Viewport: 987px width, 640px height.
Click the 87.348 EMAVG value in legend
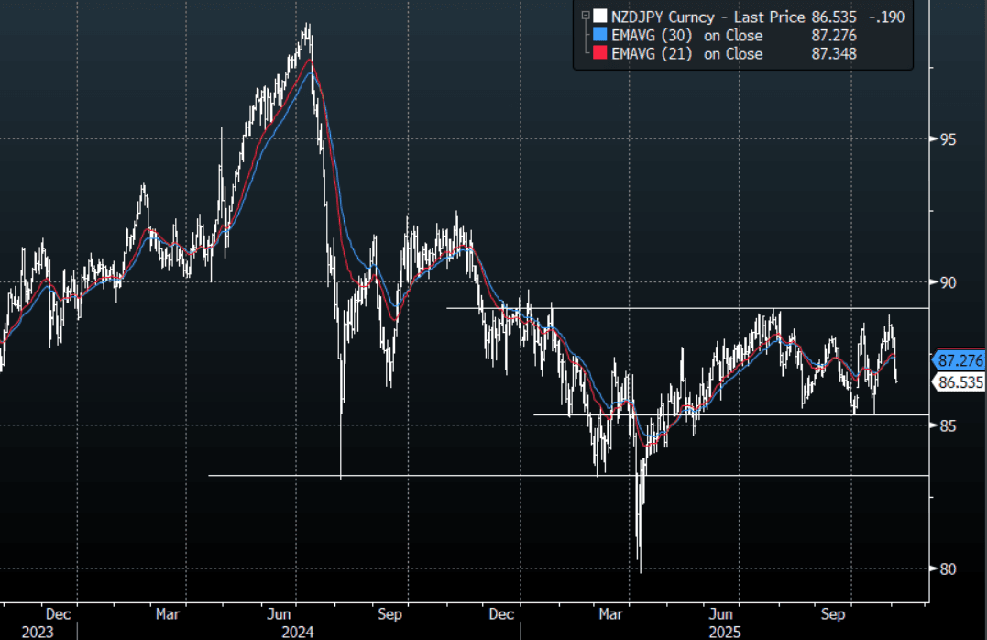835,54
